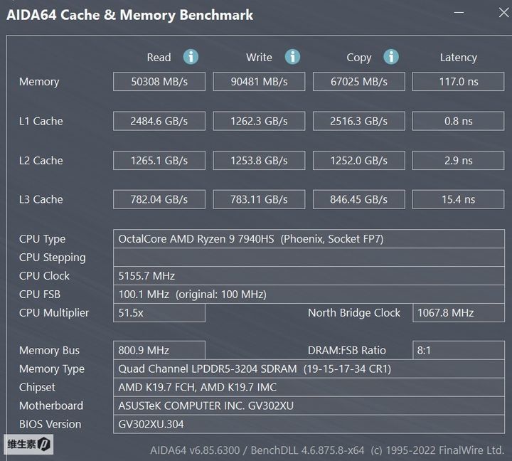The image size is (512, 461).
Task: Click the Memory Read result field
Action: pos(159,82)
